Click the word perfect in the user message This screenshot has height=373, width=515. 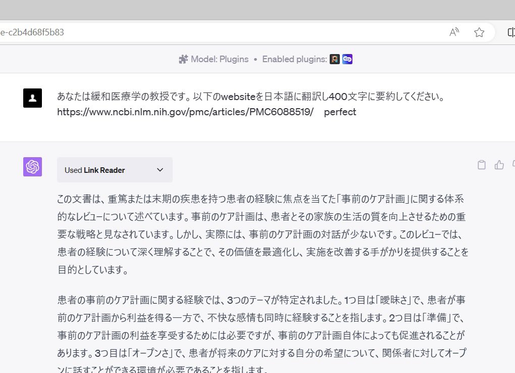340,112
